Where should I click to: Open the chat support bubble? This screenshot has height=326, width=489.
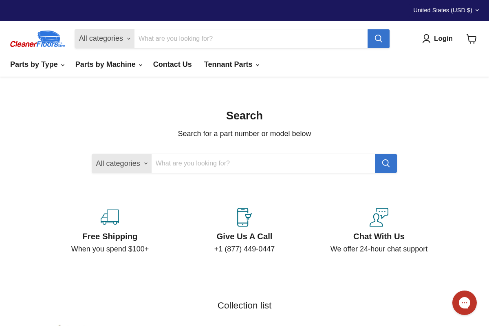[x=465, y=303]
